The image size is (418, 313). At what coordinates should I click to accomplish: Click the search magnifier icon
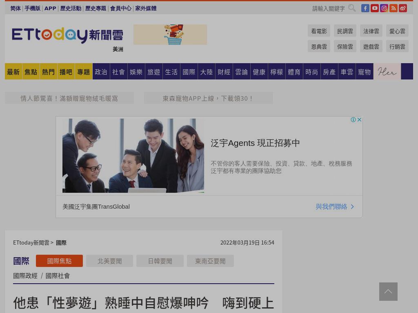pos(352,8)
